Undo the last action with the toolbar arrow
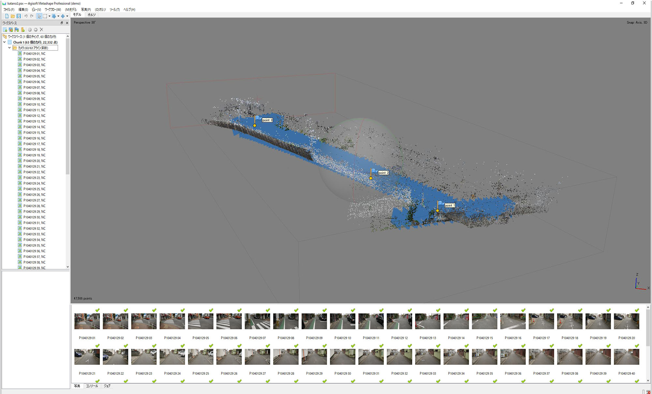The height and width of the screenshot is (394, 652). (x=26, y=16)
